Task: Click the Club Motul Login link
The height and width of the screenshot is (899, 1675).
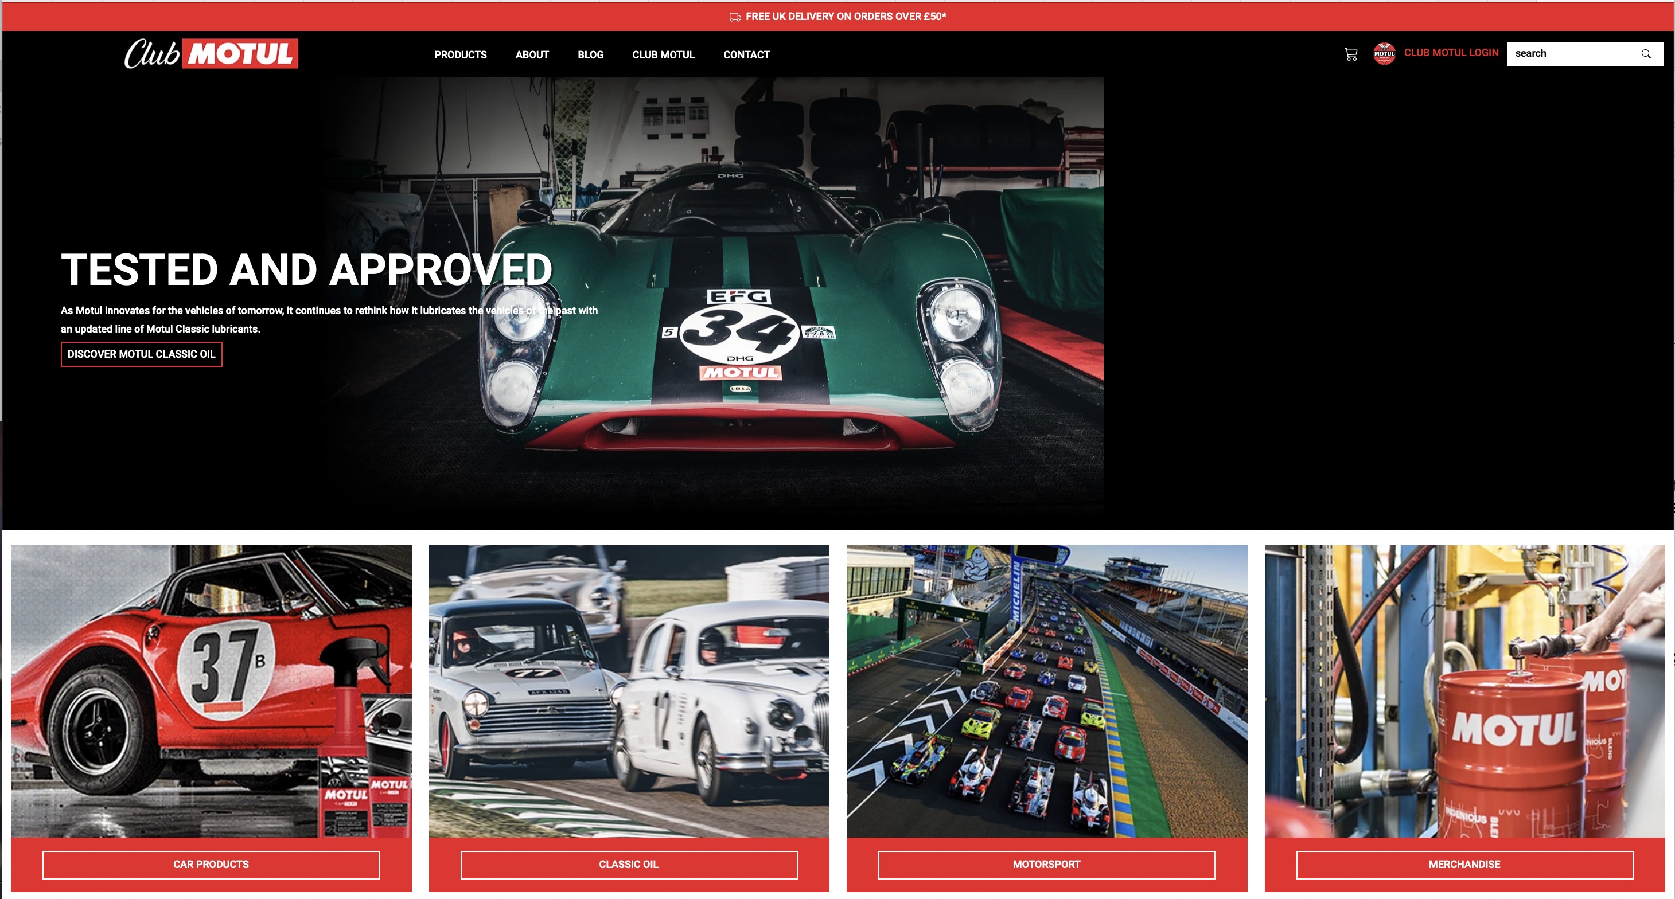Action: tap(1451, 53)
